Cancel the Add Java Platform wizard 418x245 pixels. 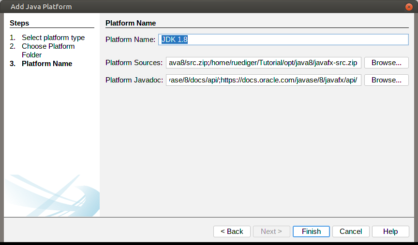pos(351,231)
